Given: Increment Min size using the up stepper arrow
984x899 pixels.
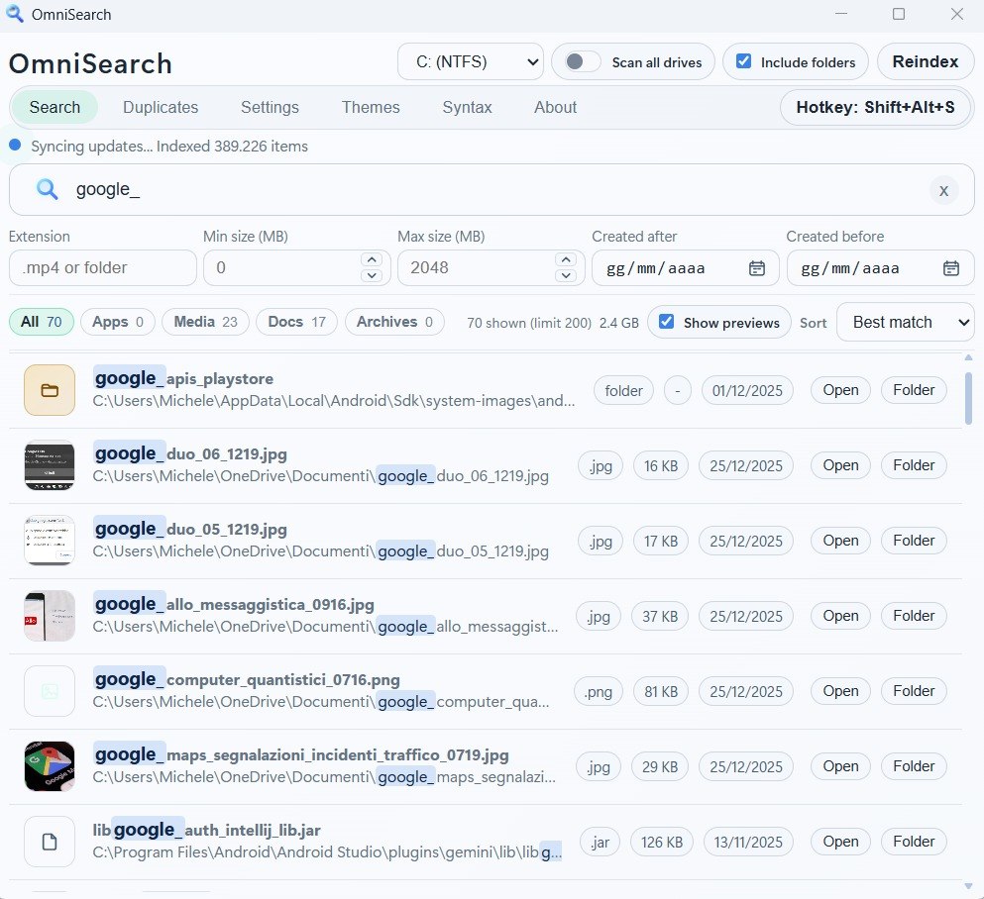Looking at the screenshot, I should pyautogui.click(x=372, y=260).
